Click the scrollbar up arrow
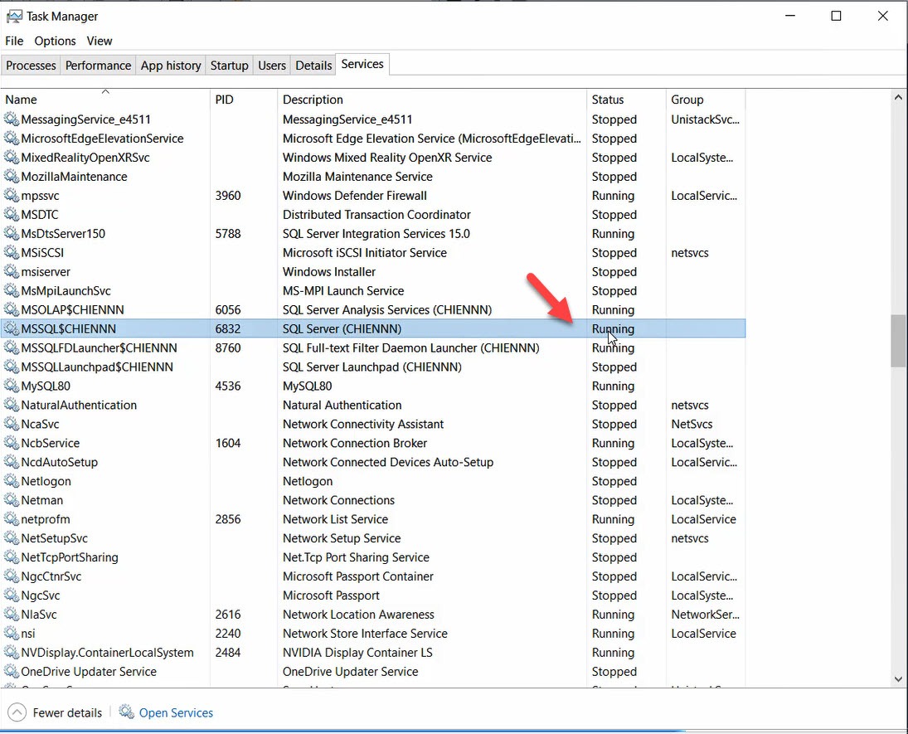Screen dimensions: 908x734 (898, 97)
